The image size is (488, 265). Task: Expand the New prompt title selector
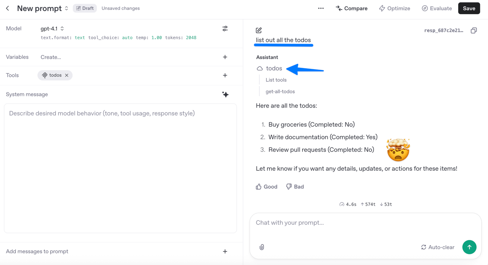pos(66,8)
